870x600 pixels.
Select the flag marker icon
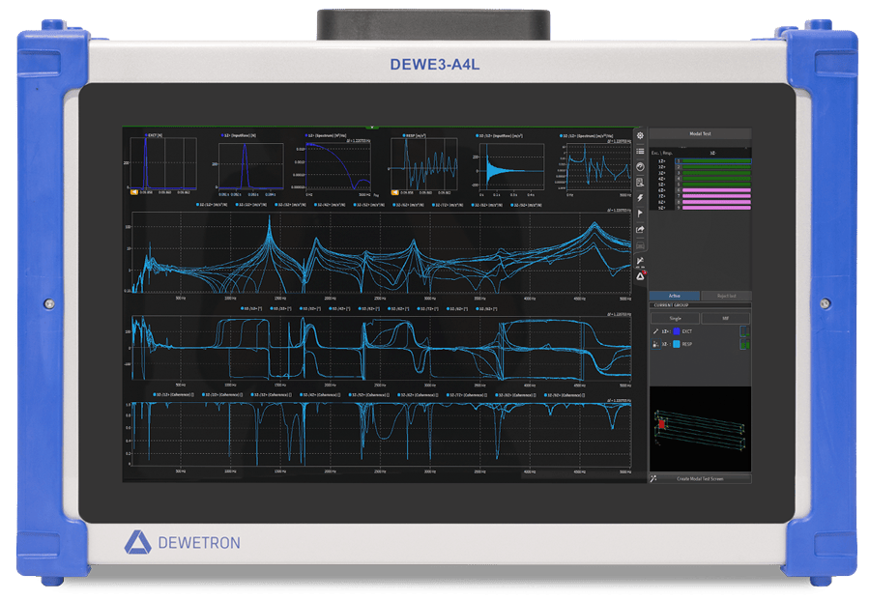640,214
